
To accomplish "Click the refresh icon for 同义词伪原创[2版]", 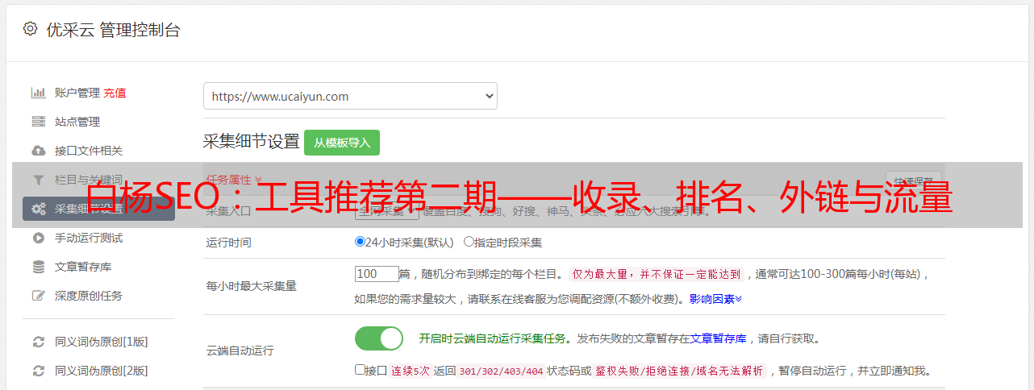I will 38,371.
